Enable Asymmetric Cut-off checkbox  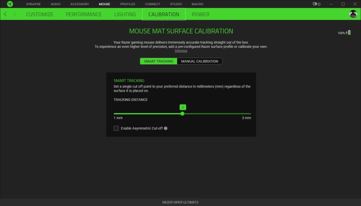(116, 128)
